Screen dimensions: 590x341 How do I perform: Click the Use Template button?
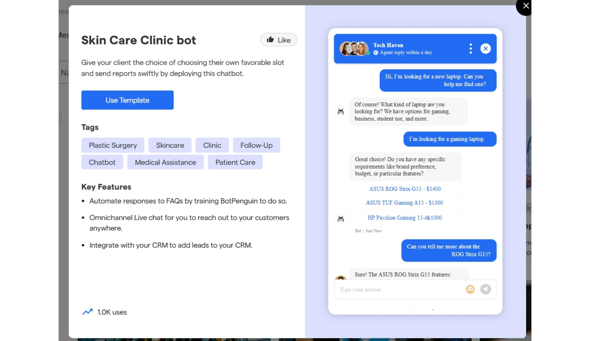point(127,100)
